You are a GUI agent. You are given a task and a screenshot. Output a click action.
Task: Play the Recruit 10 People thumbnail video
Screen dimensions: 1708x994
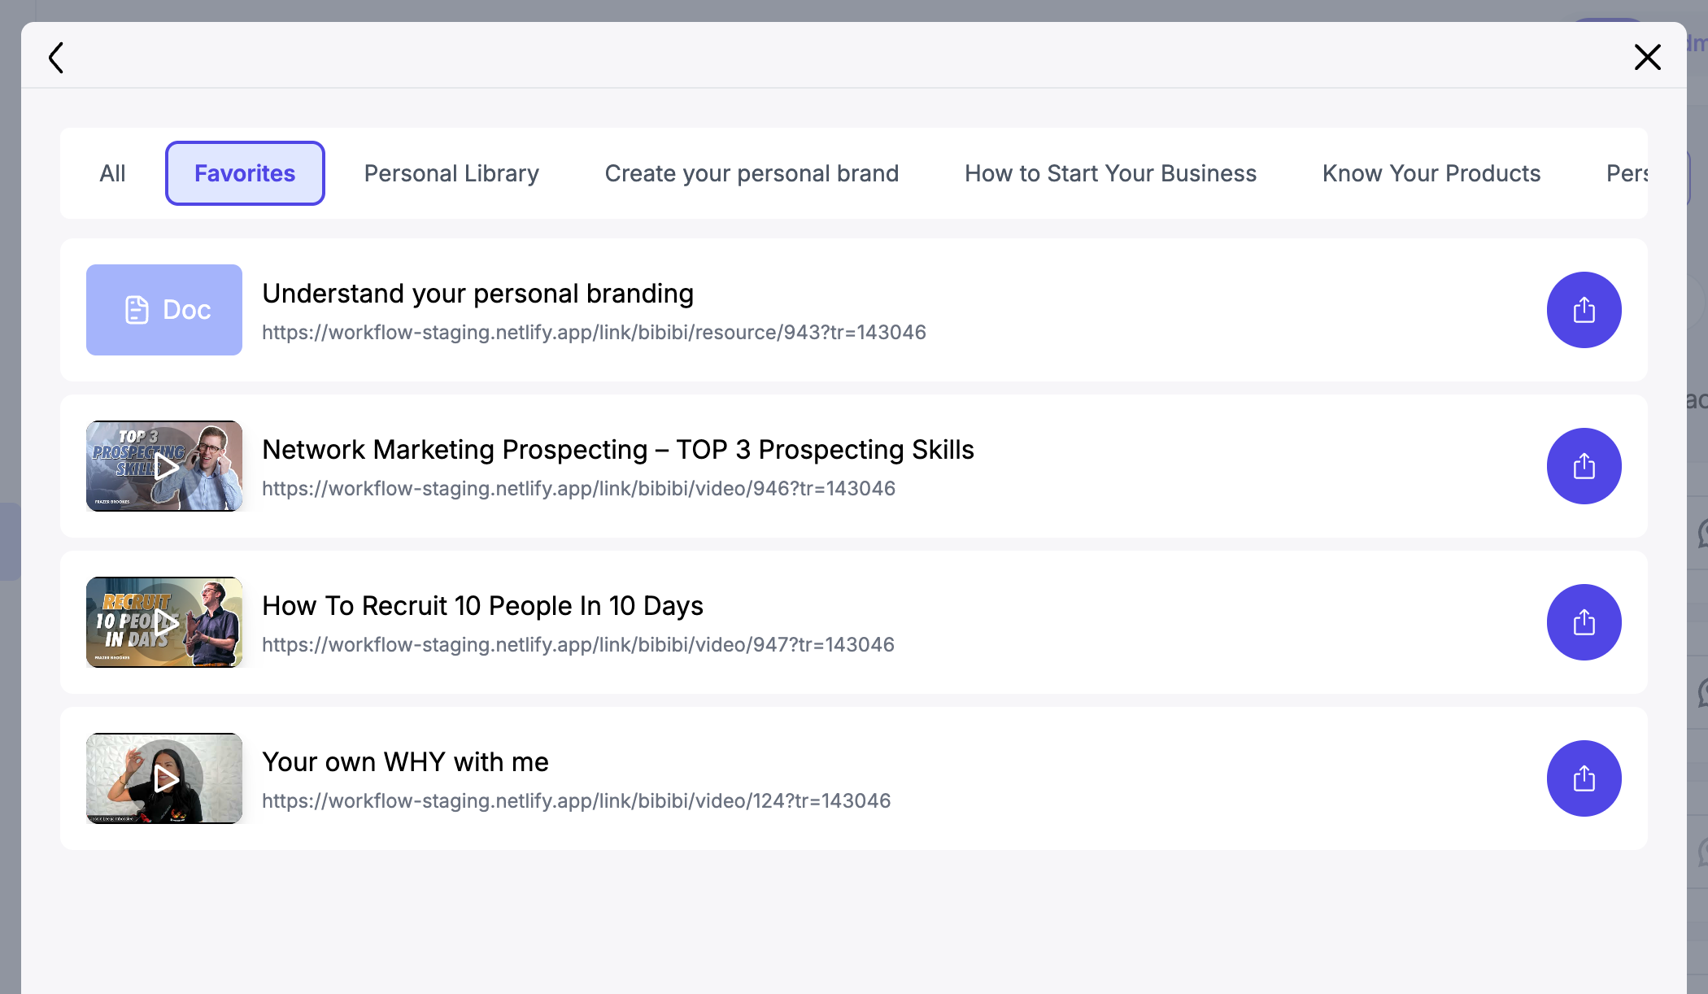[164, 622]
